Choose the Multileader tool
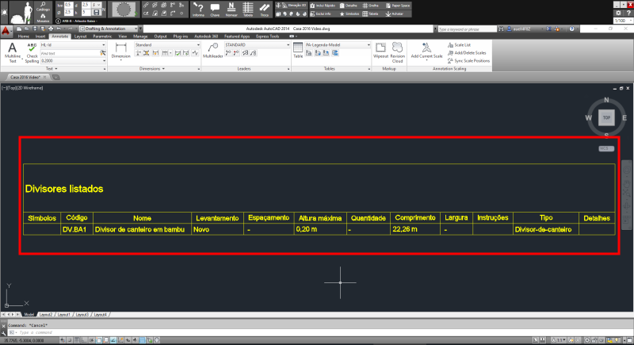 212,51
